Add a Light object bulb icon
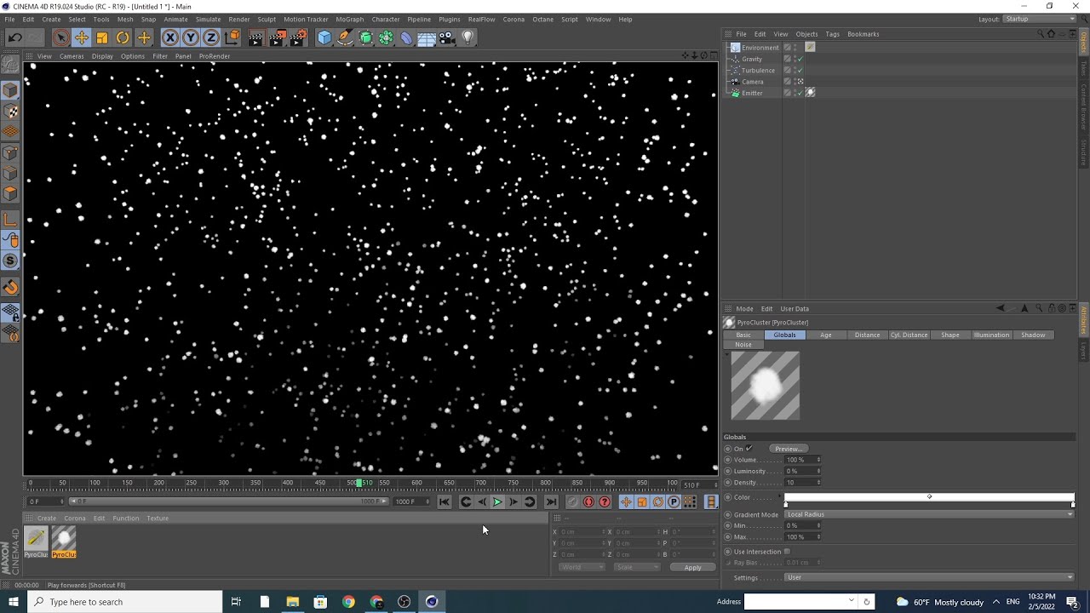1090x613 pixels. pos(468,37)
